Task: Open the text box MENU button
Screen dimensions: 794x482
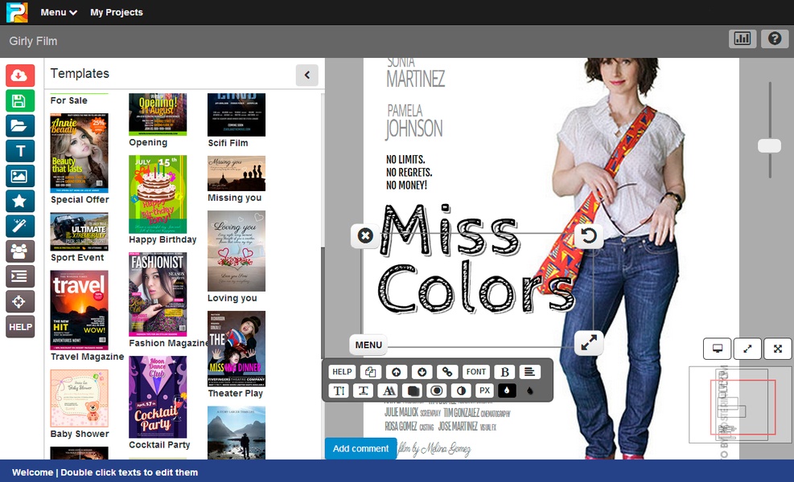Action: [x=368, y=345]
